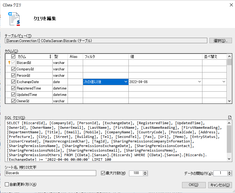Click the filter cell in PersonId row
Image resolution: width=235 pixels, height=193 pixels.
point(106,75)
